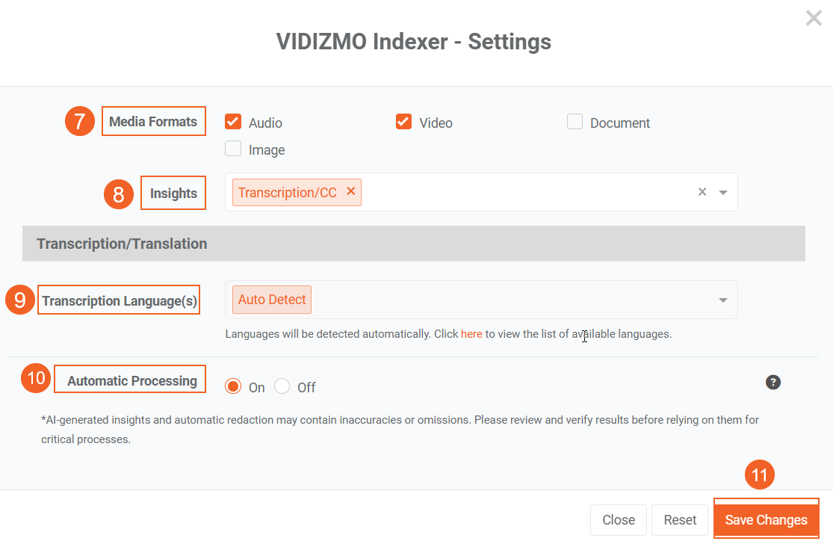
Task: Uncheck the Video media format
Action: click(404, 122)
